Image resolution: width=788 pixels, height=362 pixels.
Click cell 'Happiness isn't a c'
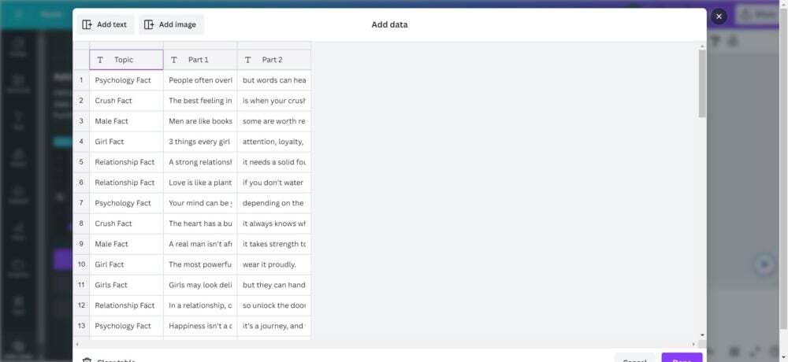pyautogui.click(x=200, y=326)
